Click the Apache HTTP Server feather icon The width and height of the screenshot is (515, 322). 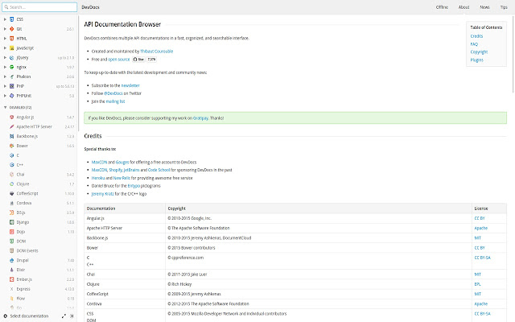(x=12, y=126)
